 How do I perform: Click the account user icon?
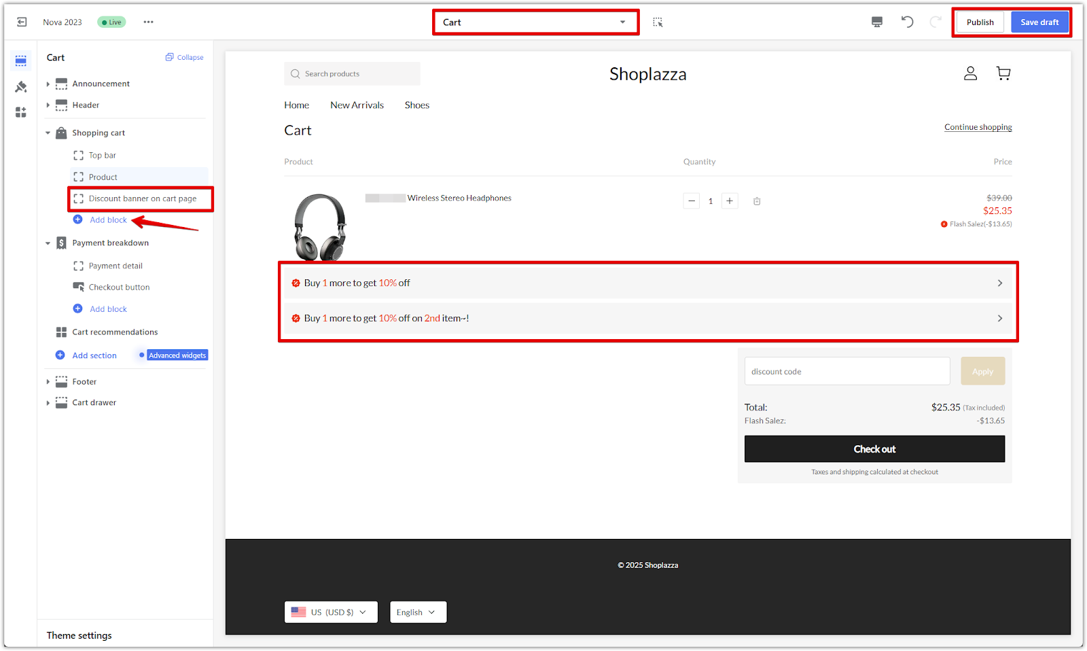970,73
